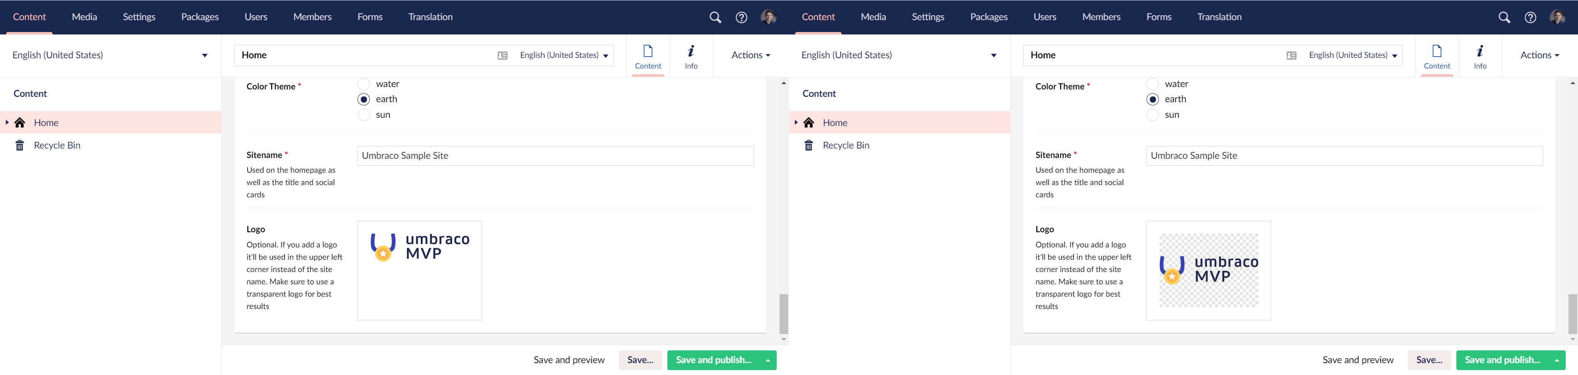Click the card icon in left panel Home field

(x=502, y=55)
